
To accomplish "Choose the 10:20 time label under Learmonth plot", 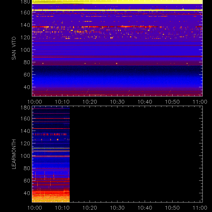I will (90, 208).
